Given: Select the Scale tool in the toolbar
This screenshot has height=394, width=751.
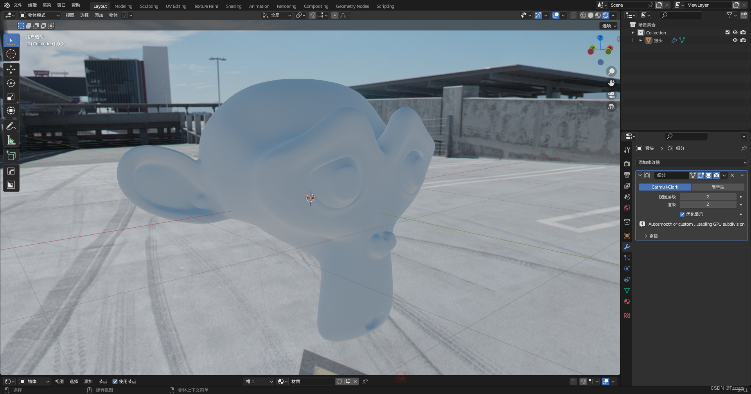Looking at the screenshot, I should pos(11,97).
